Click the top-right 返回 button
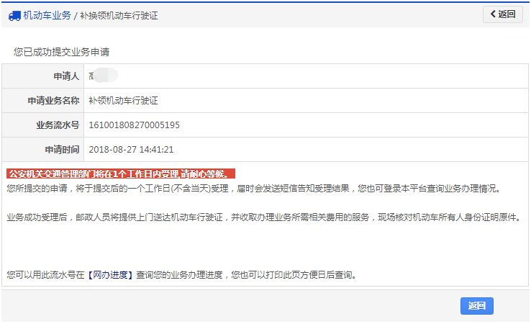Image resolution: width=531 pixels, height=324 pixels. tap(503, 14)
